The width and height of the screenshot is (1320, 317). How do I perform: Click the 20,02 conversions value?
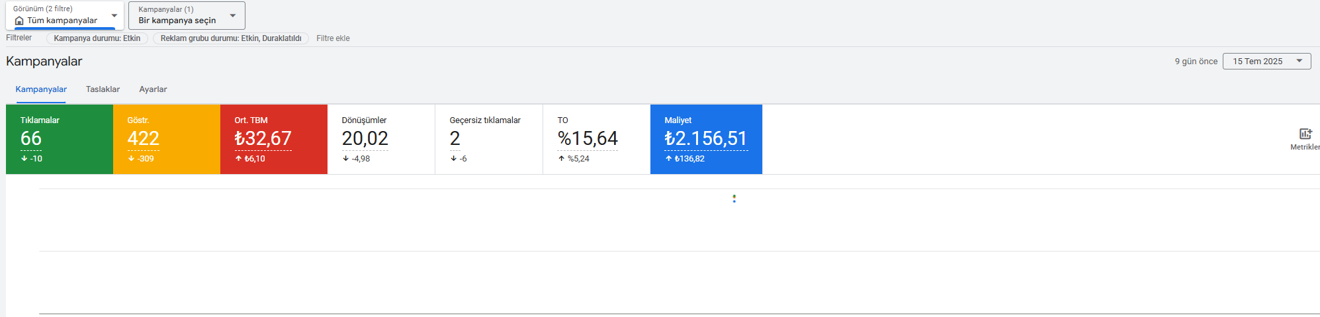365,138
